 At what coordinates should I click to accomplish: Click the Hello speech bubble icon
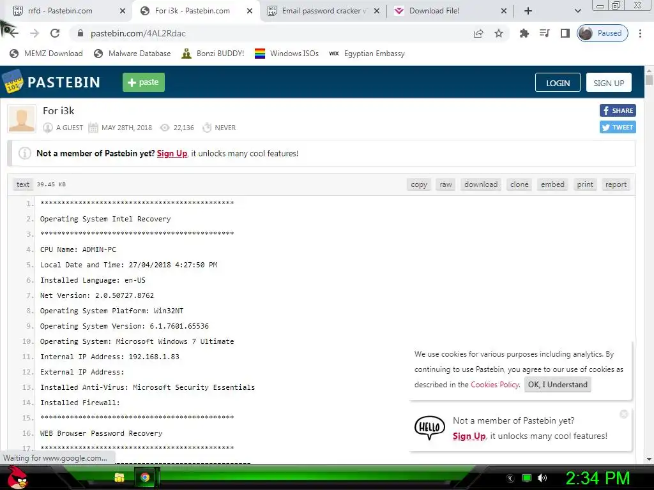[430, 428]
